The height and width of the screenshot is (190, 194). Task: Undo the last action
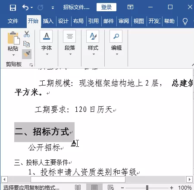(x=25, y=7)
